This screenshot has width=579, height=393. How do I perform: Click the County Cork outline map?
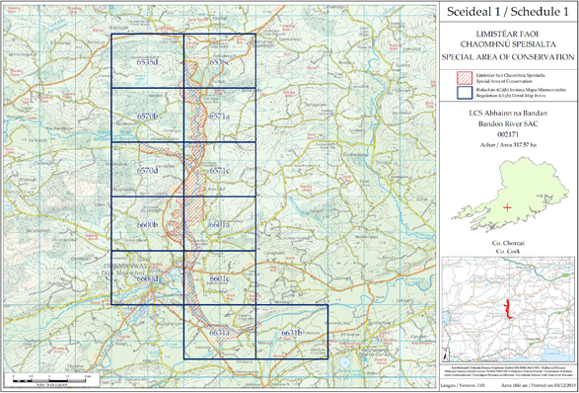[x=510, y=194]
